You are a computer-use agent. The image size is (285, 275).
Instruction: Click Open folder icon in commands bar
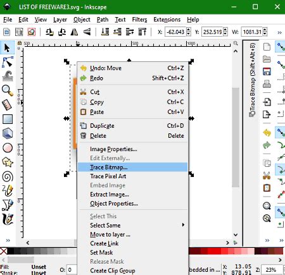click(267, 59)
